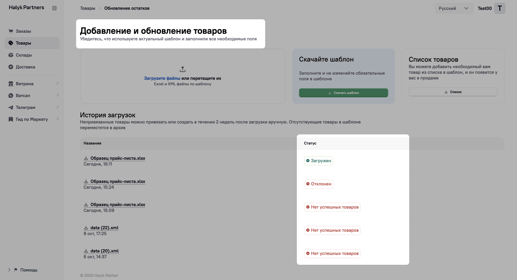
Task: Go to the Доставка section
Action: pyautogui.click(x=25, y=67)
